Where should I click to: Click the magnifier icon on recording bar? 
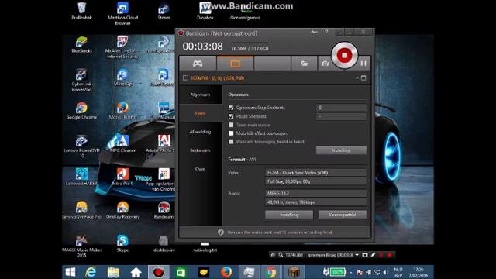click(x=281, y=255)
